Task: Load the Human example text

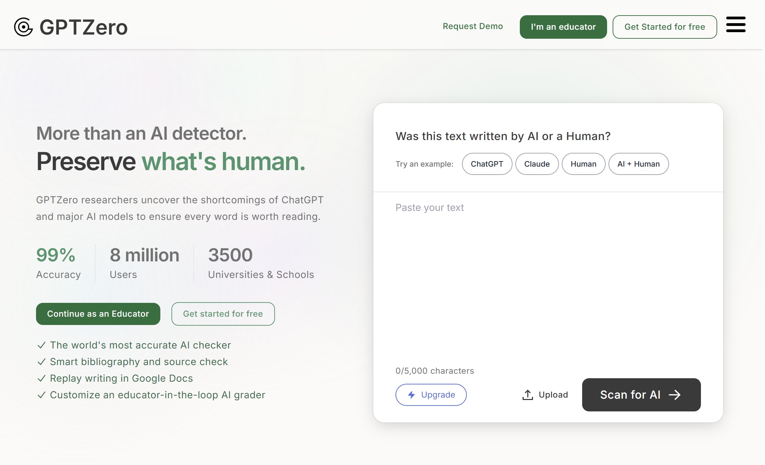Action: click(x=583, y=164)
